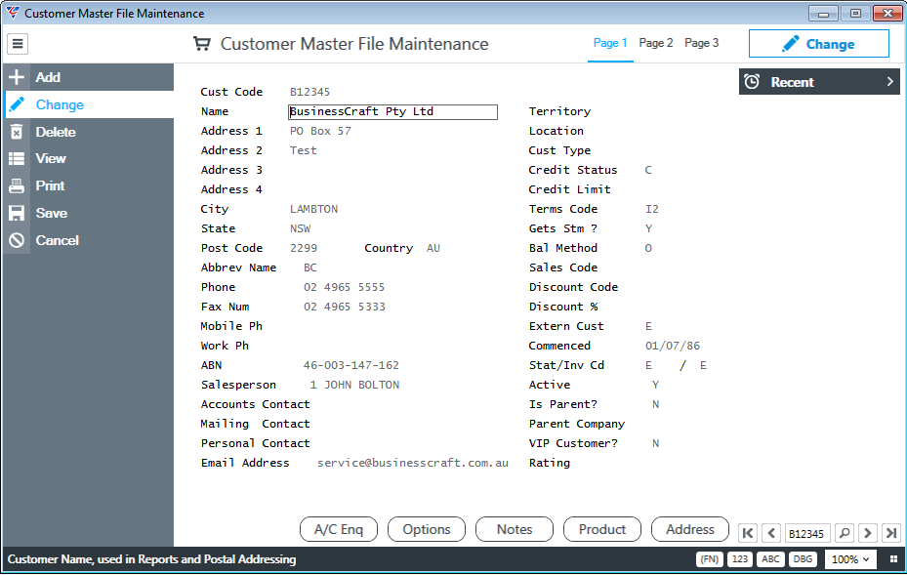
Task: Click the Bal Method value O
Action: tap(648, 248)
